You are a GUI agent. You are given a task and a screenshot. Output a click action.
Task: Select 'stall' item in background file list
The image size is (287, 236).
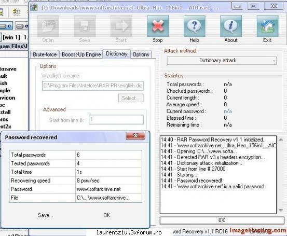(x=5, y=112)
